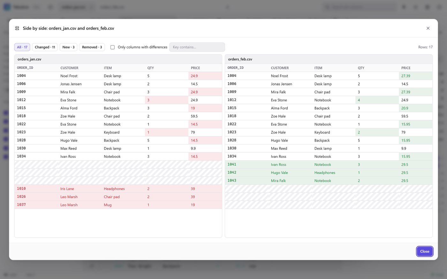The height and width of the screenshot is (279, 447).
Task: Click QTY header in orders_jan.csv table
Action: point(151,68)
